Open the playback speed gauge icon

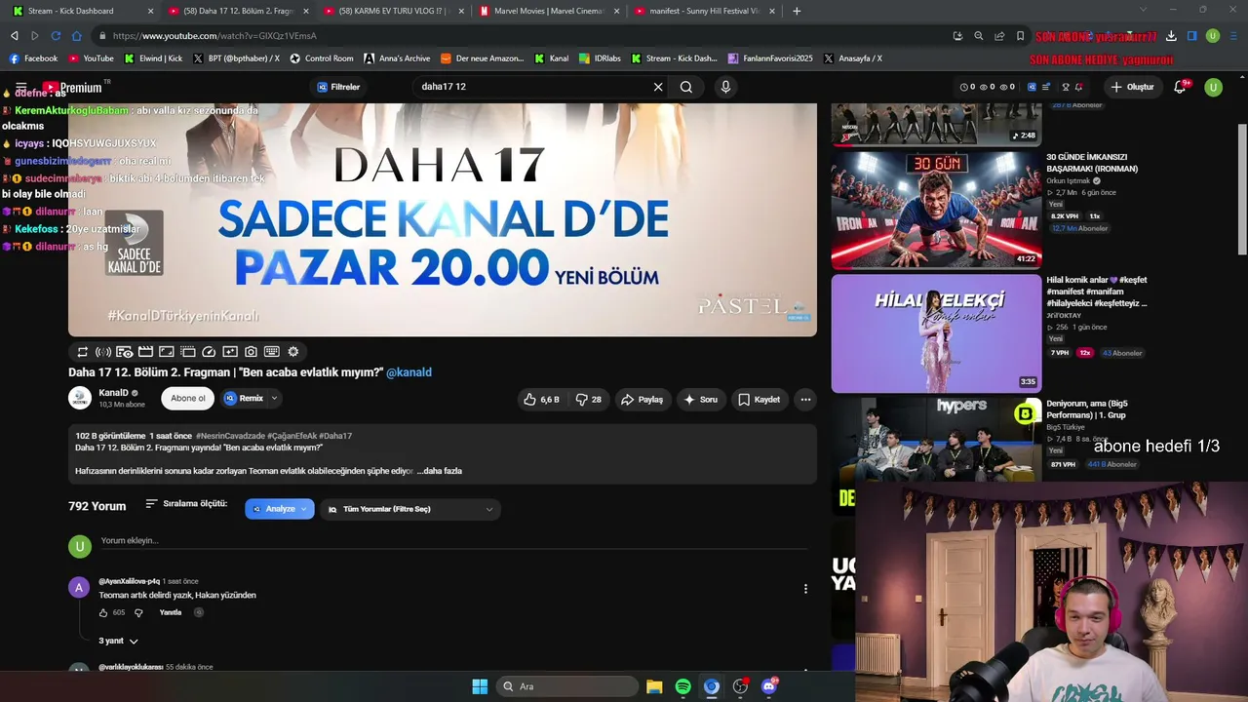click(209, 352)
